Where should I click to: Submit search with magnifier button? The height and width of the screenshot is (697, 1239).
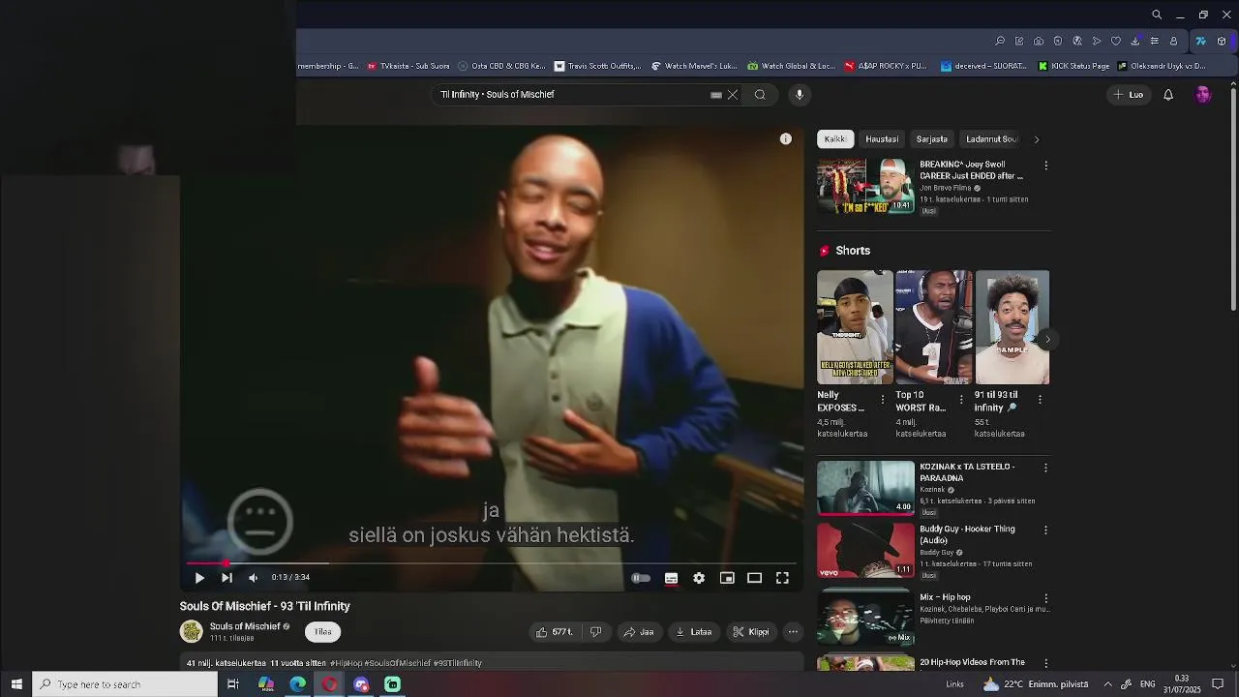pyautogui.click(x=760, y=95)
